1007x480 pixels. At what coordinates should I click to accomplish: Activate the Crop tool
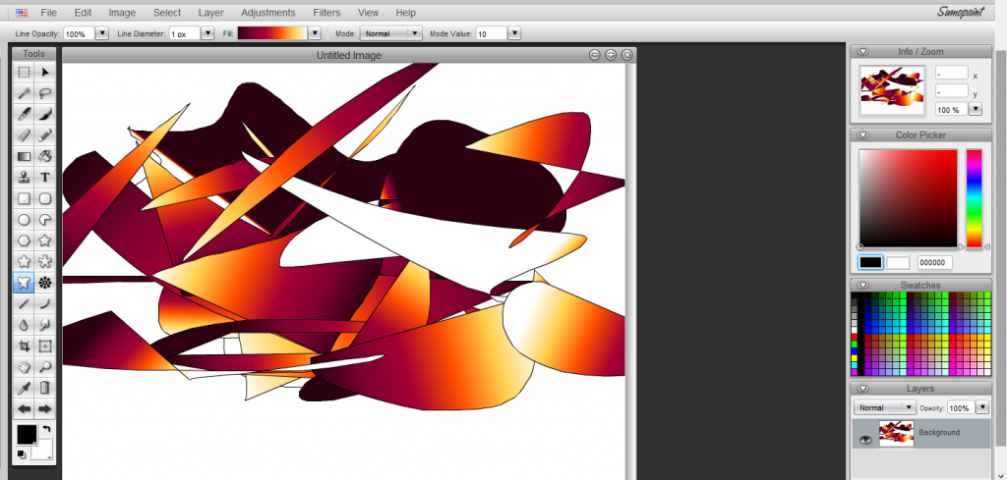[x=25, y=346]
